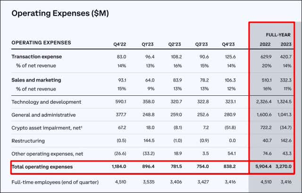Click total 2023 expenses value 3,270.0
Viewport: 302px width, 193px height.
pyautogui.click(x=284, y=167)
